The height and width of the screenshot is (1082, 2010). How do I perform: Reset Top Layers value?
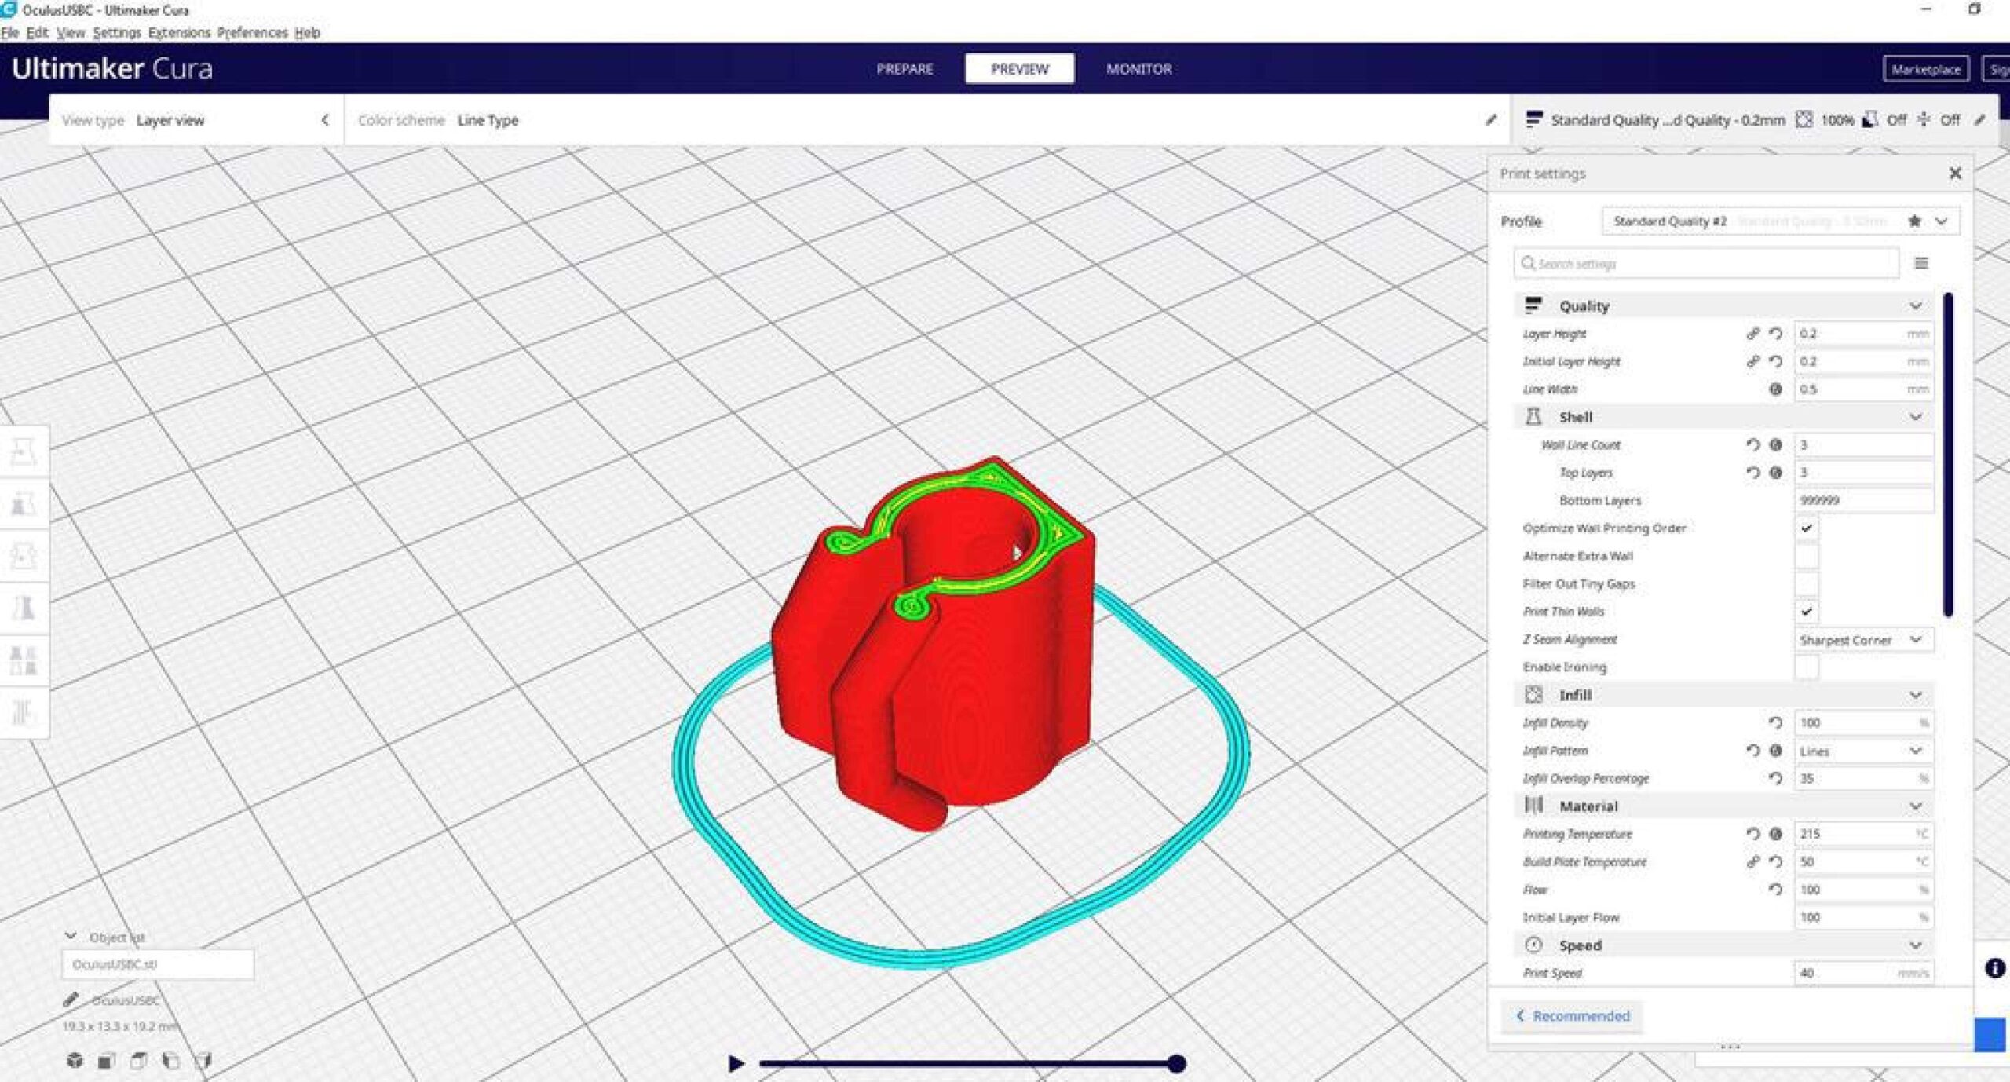point(1752,473)
